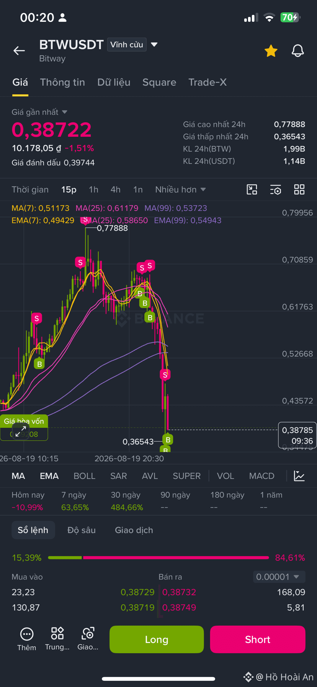Open the chart layout grid icon
The height and width of the screenshot is (687, 317).
tap(299, 189)
